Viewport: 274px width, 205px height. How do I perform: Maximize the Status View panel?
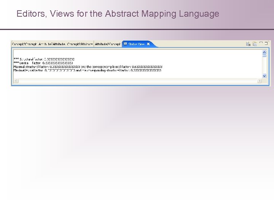click(266, 43)
